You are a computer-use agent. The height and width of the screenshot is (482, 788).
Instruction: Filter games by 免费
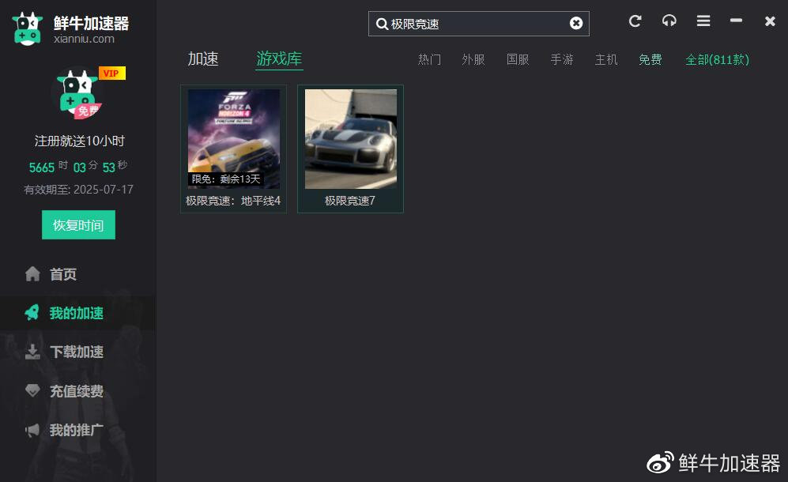[650, 60]
